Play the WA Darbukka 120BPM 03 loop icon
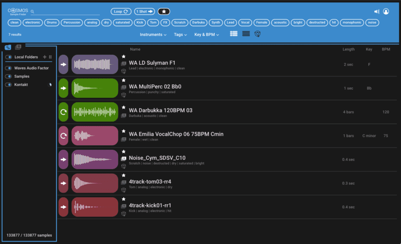 [63, 112]
